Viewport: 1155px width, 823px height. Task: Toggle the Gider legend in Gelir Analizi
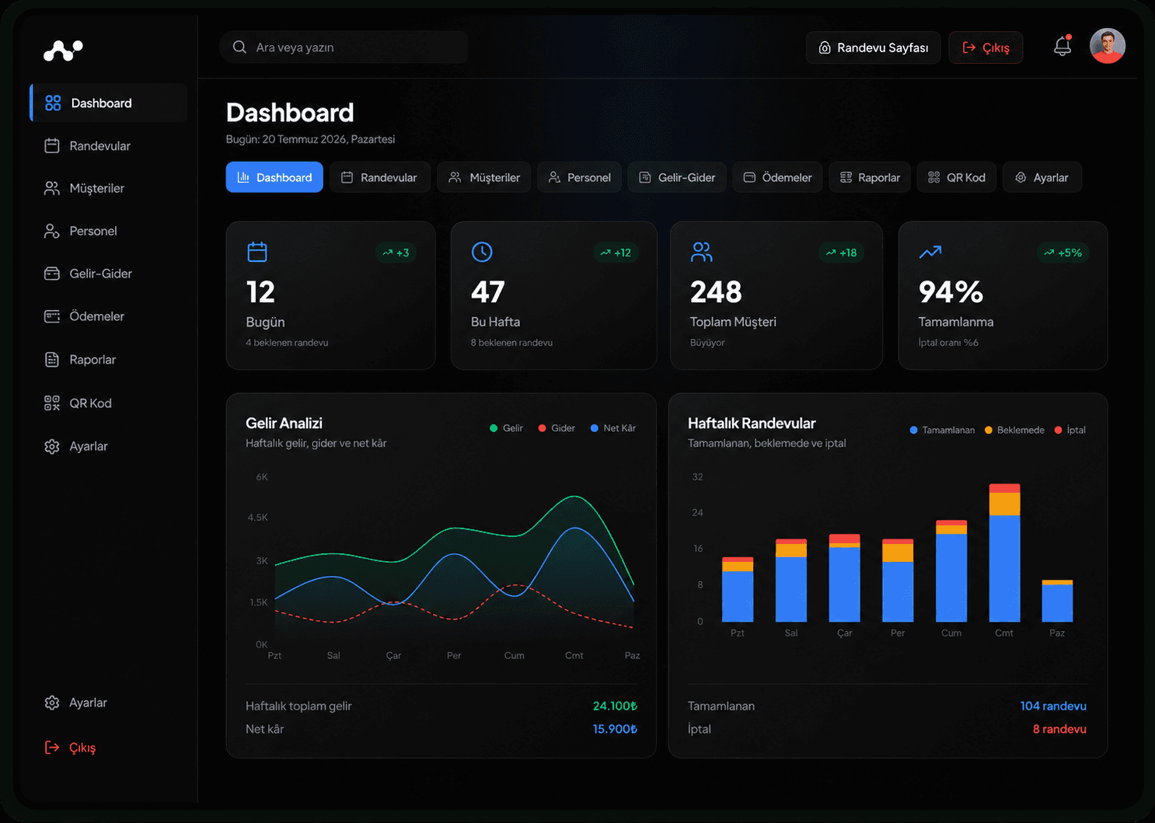point(557,428)
